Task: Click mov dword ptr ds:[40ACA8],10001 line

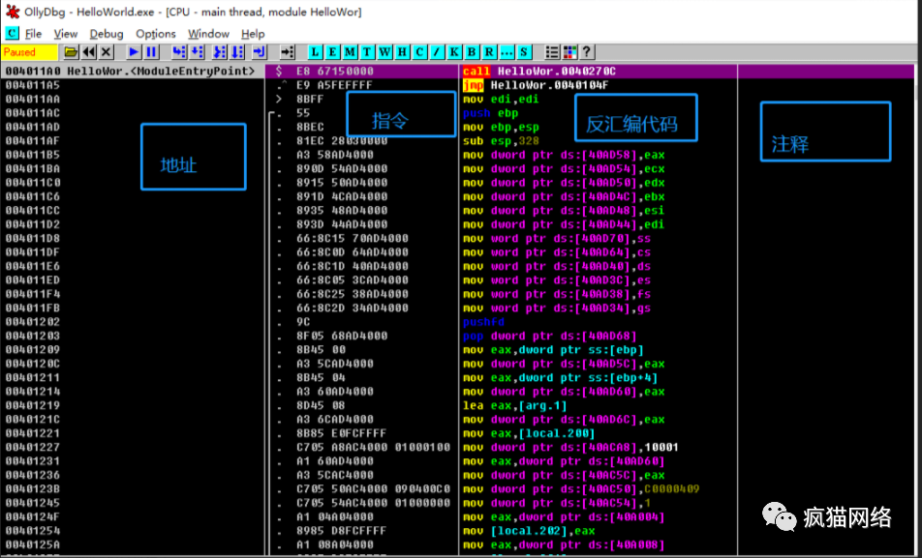Action: [x=570, y=447]
